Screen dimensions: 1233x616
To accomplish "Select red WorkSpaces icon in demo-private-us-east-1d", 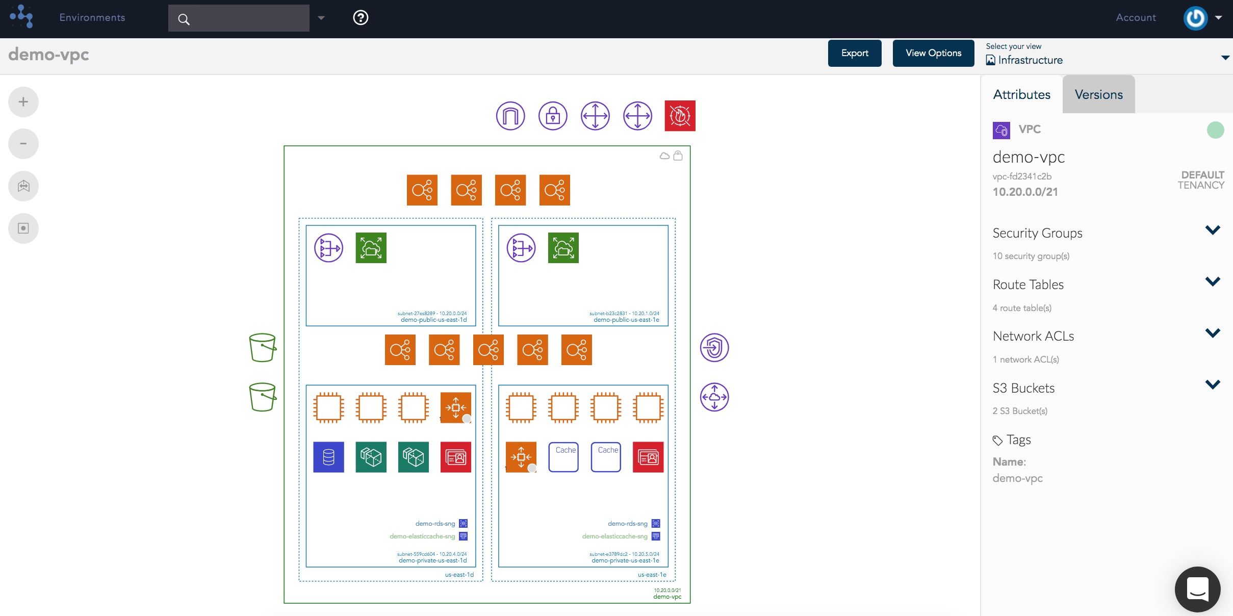I will point(456,457).
